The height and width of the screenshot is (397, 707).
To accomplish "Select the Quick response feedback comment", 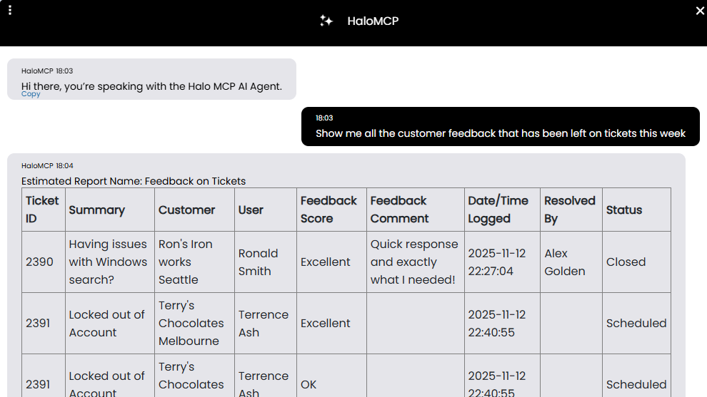I will (413, 262).
